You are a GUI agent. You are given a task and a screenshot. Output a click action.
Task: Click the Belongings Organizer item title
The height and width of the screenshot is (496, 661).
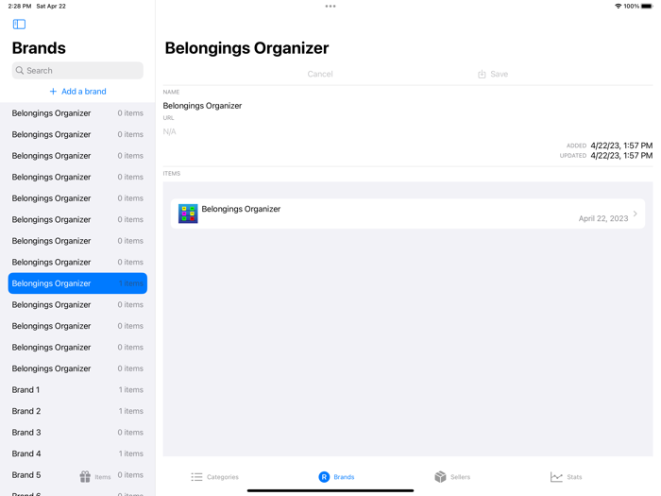(241, 209)
